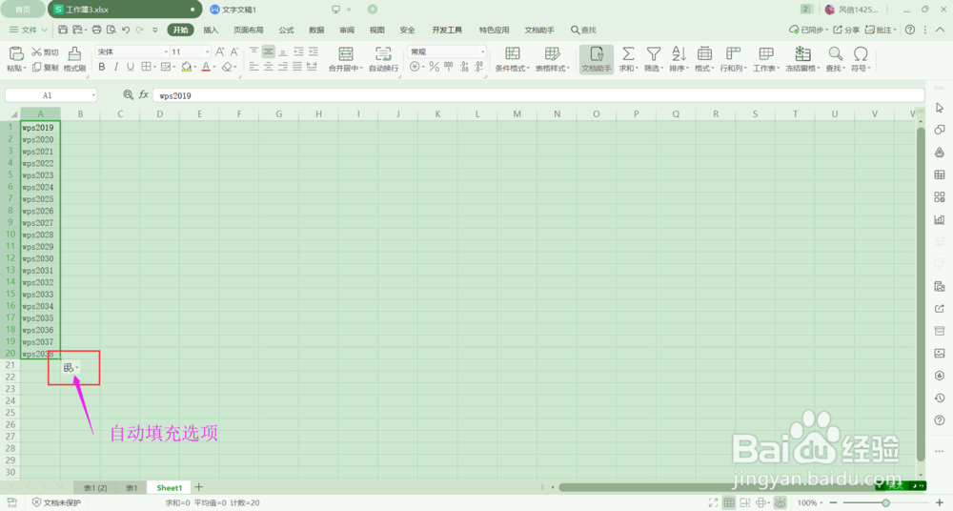Open the font name dropdown (宋体)

pyautogui.click(x=165, y=51)
